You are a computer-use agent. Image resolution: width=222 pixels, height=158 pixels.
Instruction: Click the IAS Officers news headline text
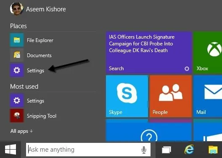[142, 44]
